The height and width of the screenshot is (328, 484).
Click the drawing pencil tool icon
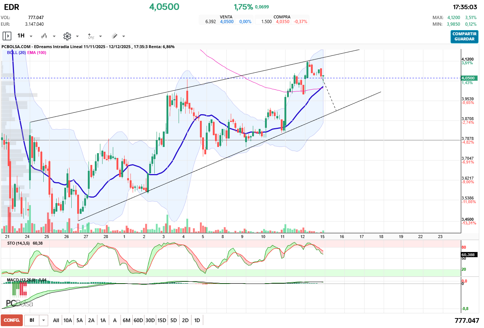point(114,36)
